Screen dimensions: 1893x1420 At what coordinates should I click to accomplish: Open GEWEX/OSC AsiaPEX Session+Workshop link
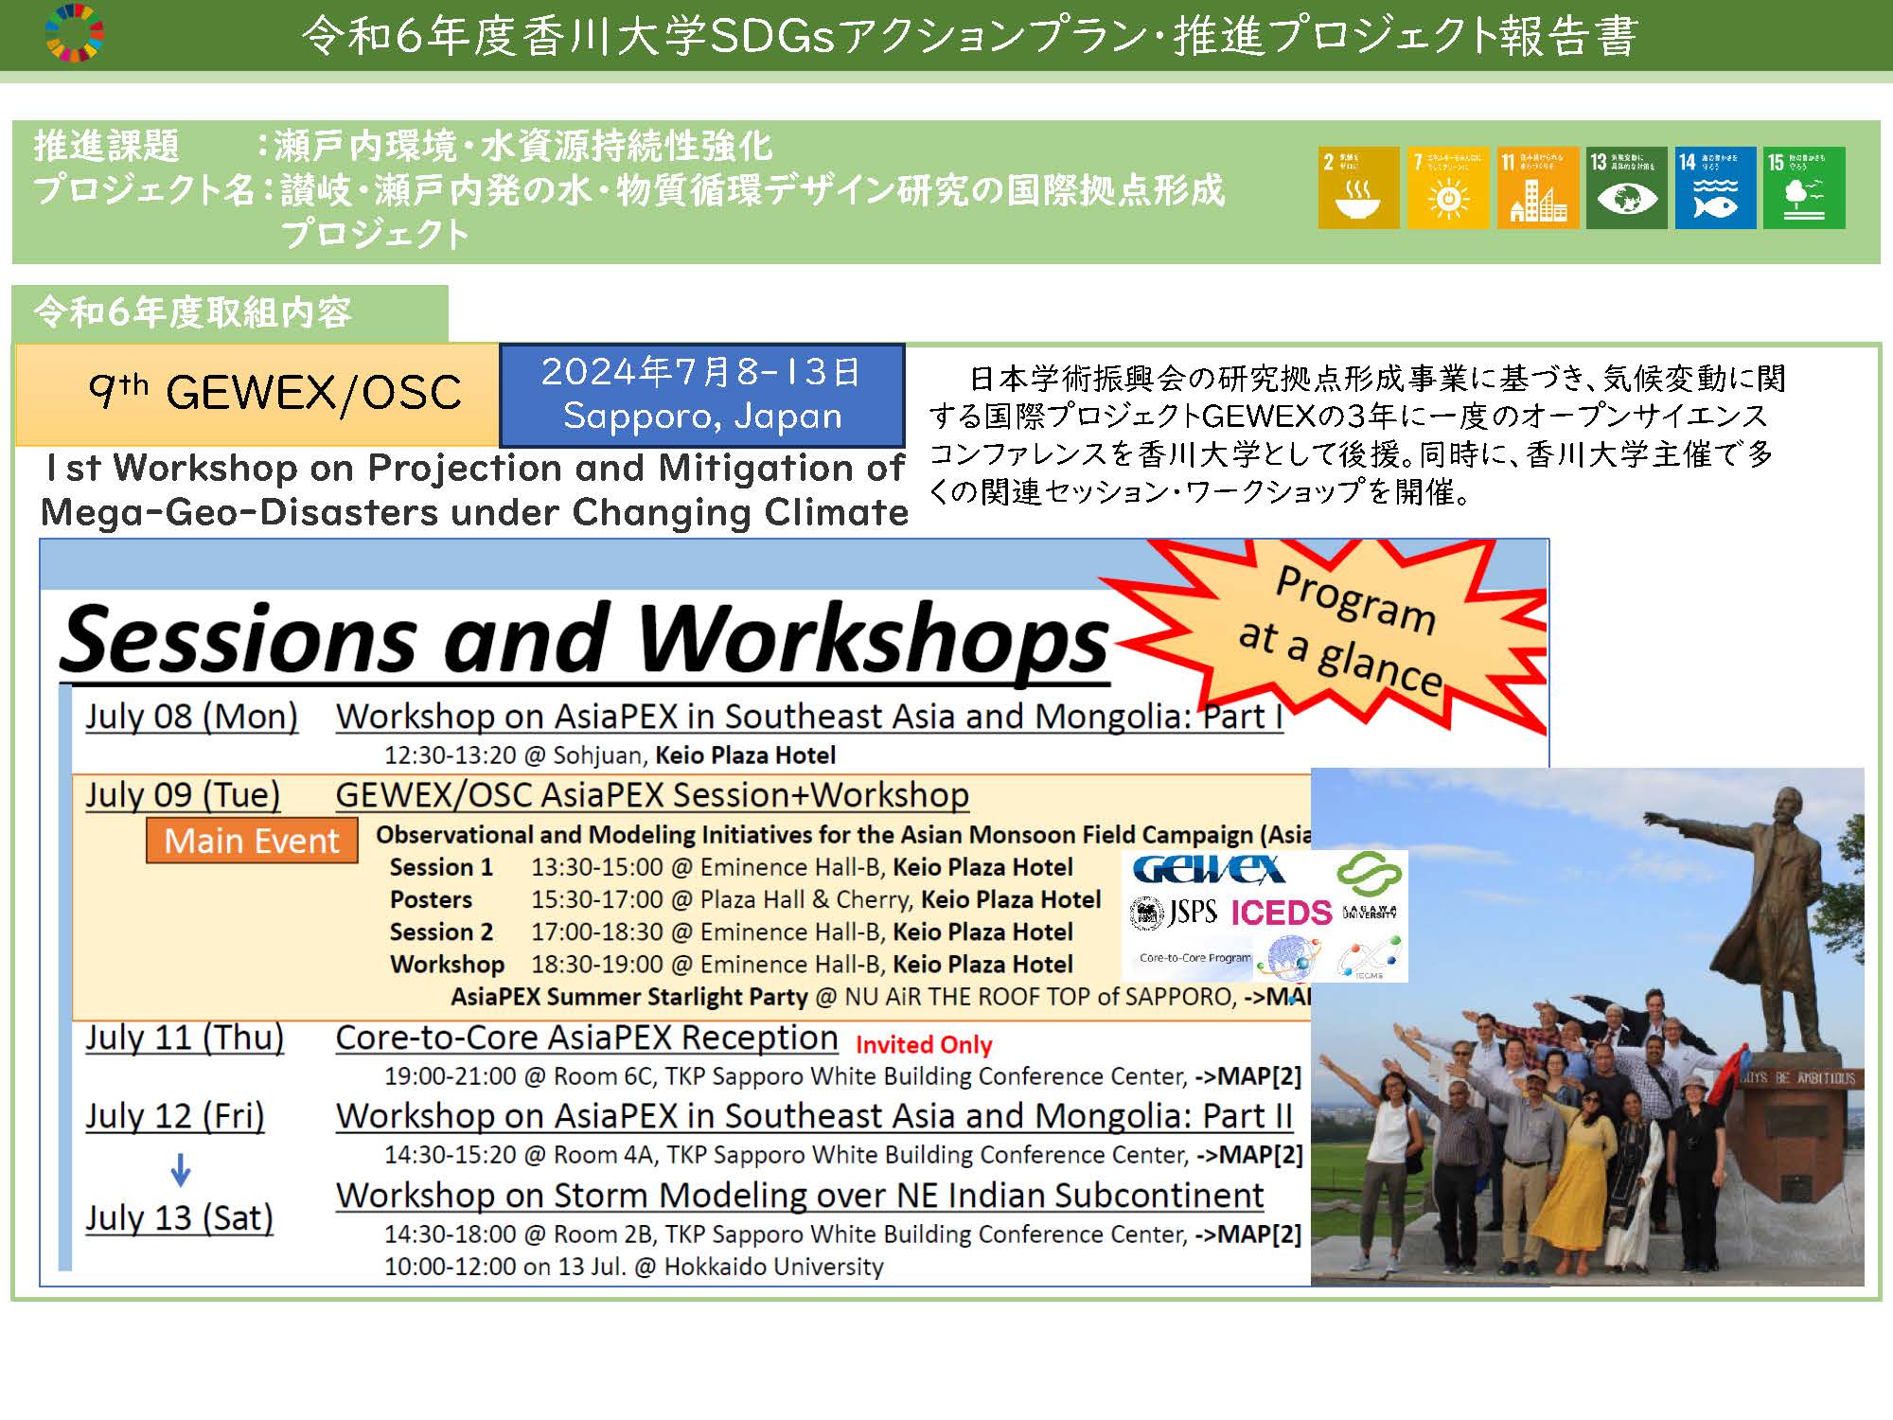pyautogui.click(x=652, y=795)
